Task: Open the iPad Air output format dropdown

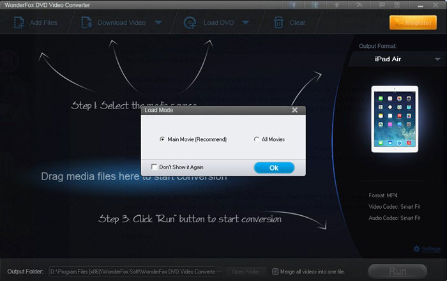Action: pyautogui.click(x=437, y=59)
